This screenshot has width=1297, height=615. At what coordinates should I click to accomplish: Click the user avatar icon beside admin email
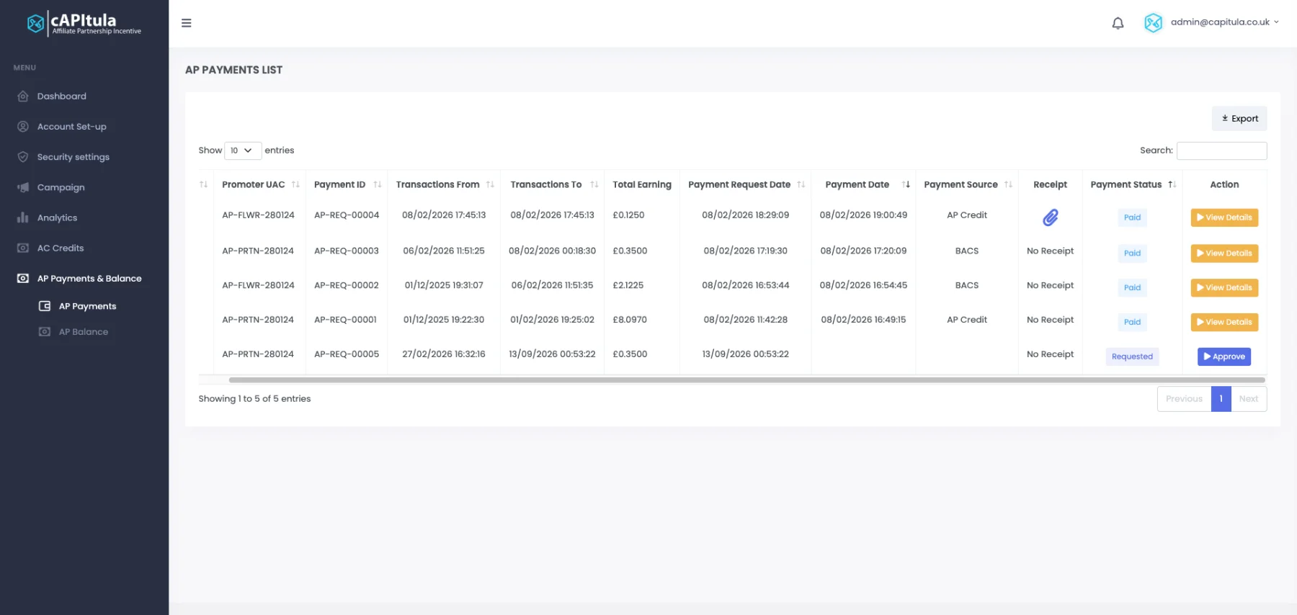tap(1153, 23)
